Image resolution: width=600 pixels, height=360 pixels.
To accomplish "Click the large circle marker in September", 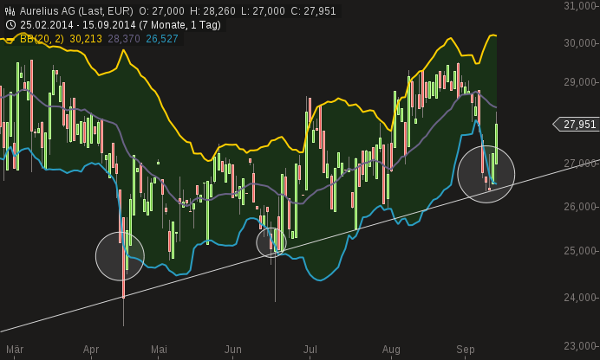I will (x=486, y=174).
